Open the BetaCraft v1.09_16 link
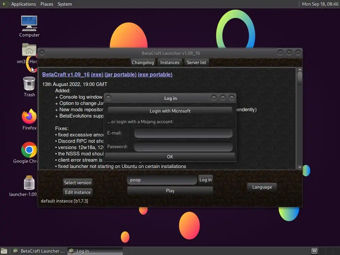The width and height of the screenshot is (340, 255). tap(66, 74)
